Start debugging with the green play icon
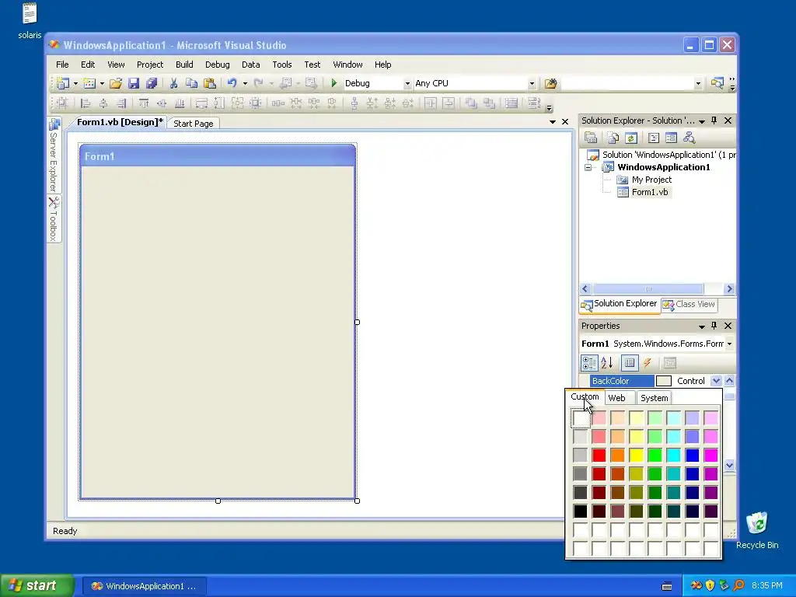The width and height of the screenshot is (796, 597). point(334,83)
